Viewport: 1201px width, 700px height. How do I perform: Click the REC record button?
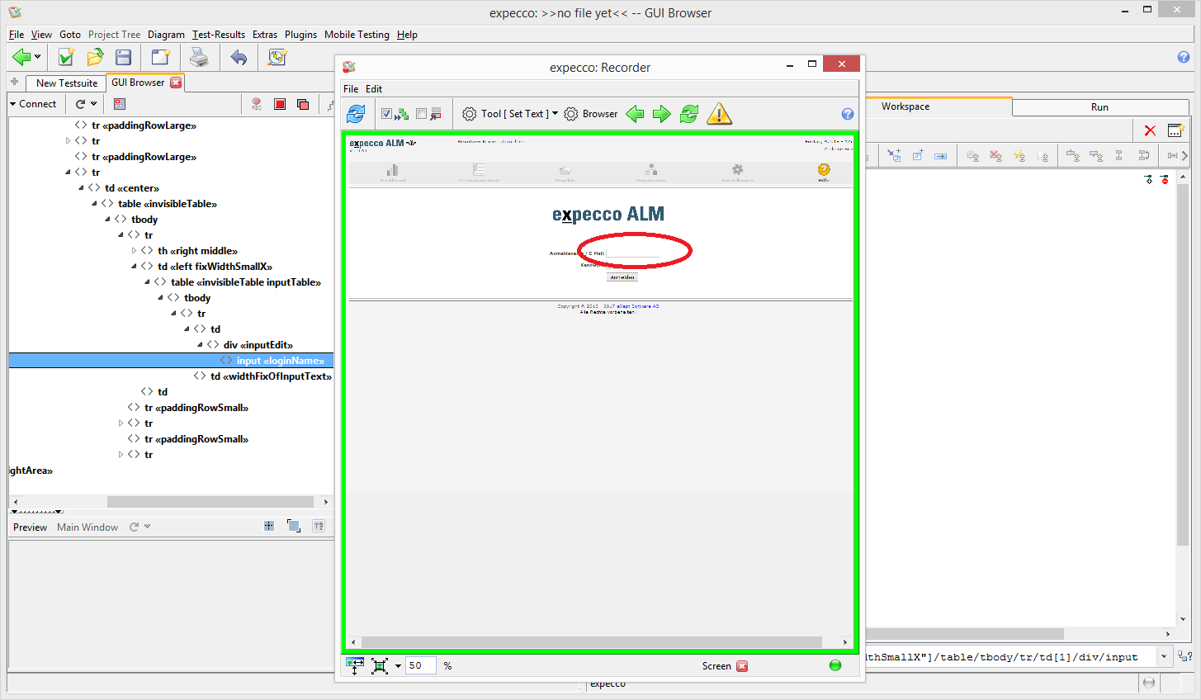pyautogui.click(x=257, y=104)
